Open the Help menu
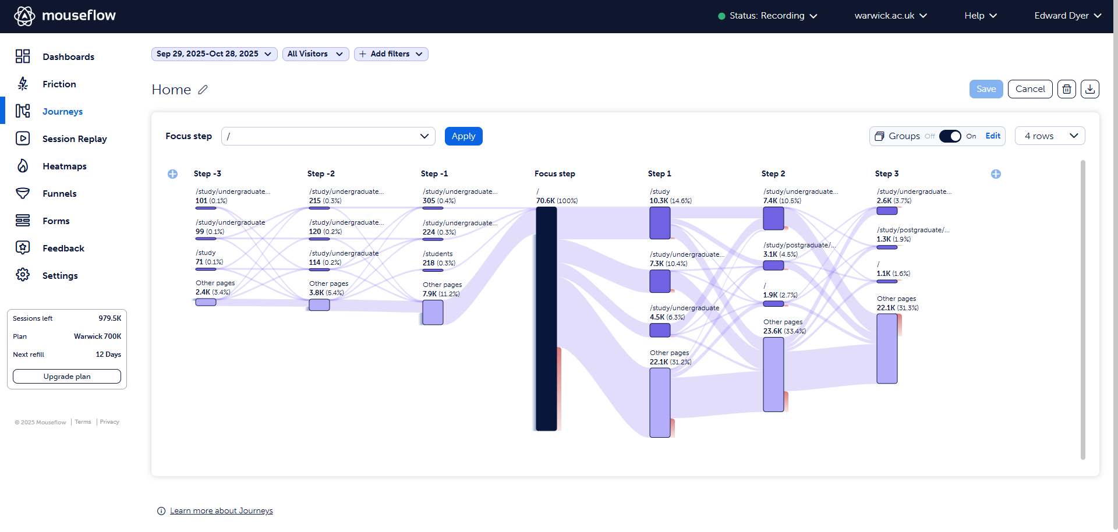 pos(980,16)
